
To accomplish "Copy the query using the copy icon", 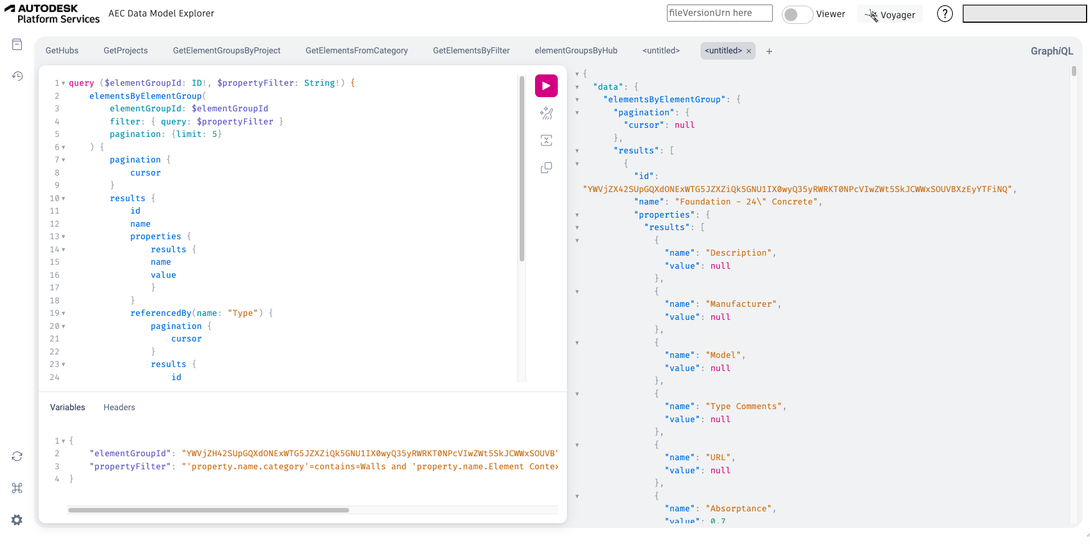I will coord(546,168).
